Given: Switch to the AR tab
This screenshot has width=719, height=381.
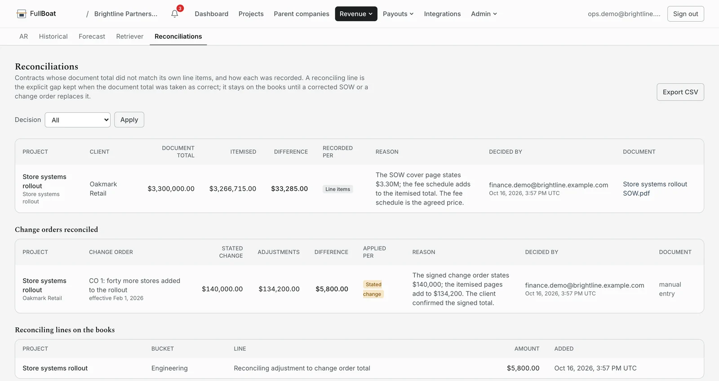Looking at the screenshot, I should 24,36.
